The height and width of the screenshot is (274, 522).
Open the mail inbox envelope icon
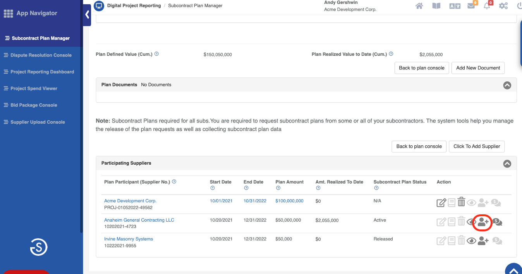click(471, 6)
